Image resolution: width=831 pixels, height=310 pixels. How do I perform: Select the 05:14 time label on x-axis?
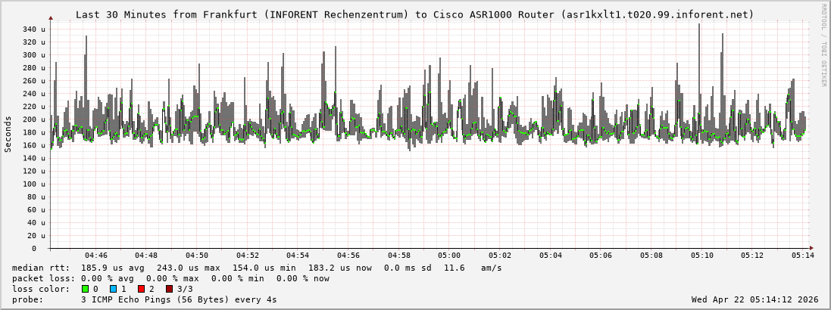pos(803,256)
